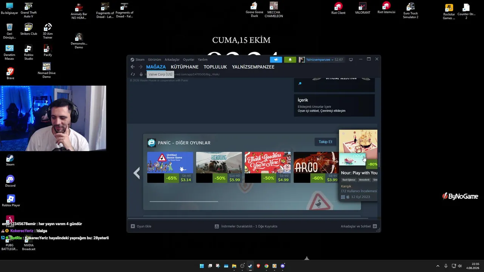Open the Arkadaşlar menu

(172, 60)
